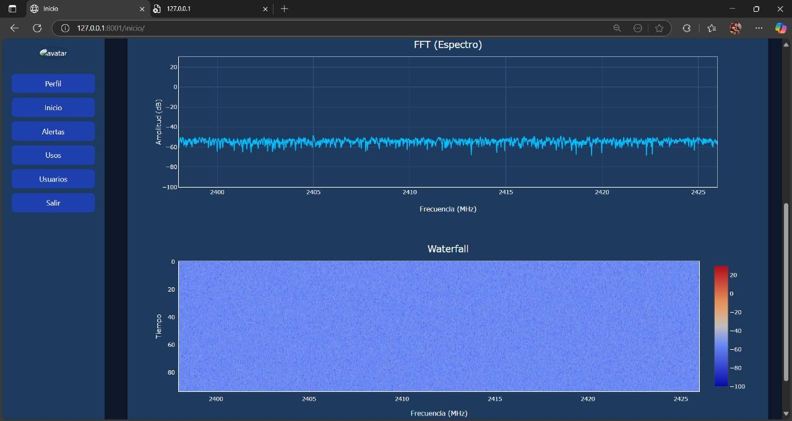Screen dimensions: 792x421
Task: Close the Inicio browser tab
Action: click(142, 9)
